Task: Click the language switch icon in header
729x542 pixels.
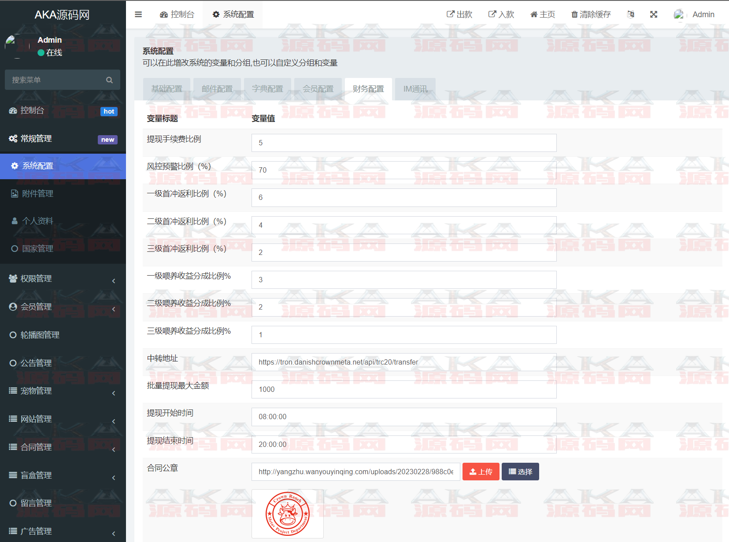Action: 631,15
